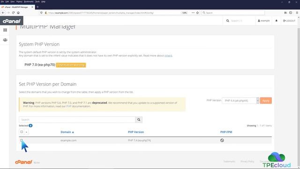Open the example user account menu

(x=263, y=21)
